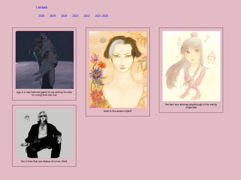Open the 2025 gallery year

(x=53, y=16)
